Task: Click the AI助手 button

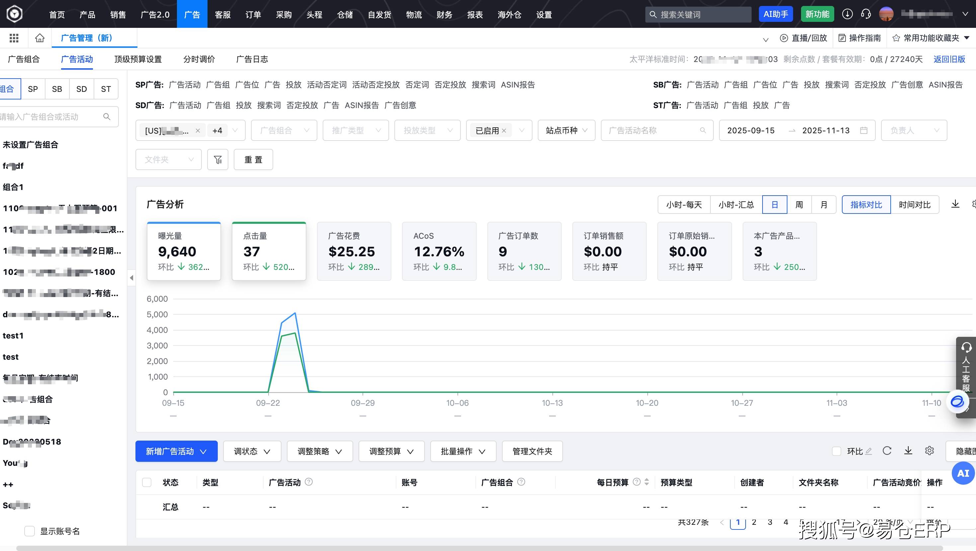Action: pyautogui.click(x=775, y=14)
